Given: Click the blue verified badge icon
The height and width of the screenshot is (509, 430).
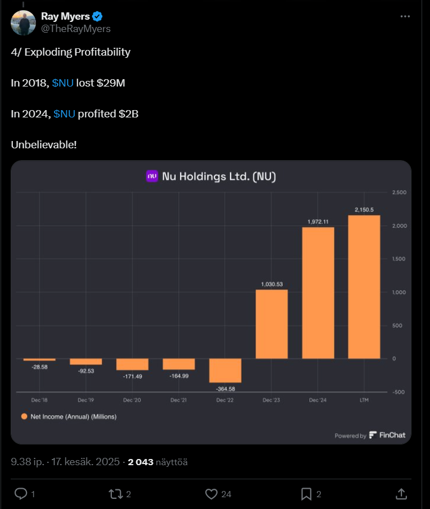Looking at the screenshot, I should (97, 16).
